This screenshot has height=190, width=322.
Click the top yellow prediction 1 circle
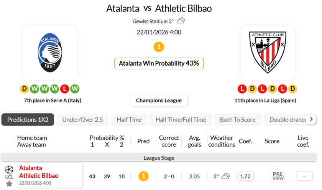click(x=159, y=47)
